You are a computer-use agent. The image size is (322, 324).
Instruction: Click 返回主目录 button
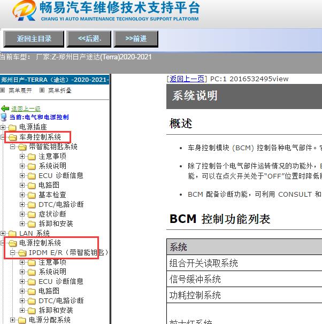(x=34, y=39)
